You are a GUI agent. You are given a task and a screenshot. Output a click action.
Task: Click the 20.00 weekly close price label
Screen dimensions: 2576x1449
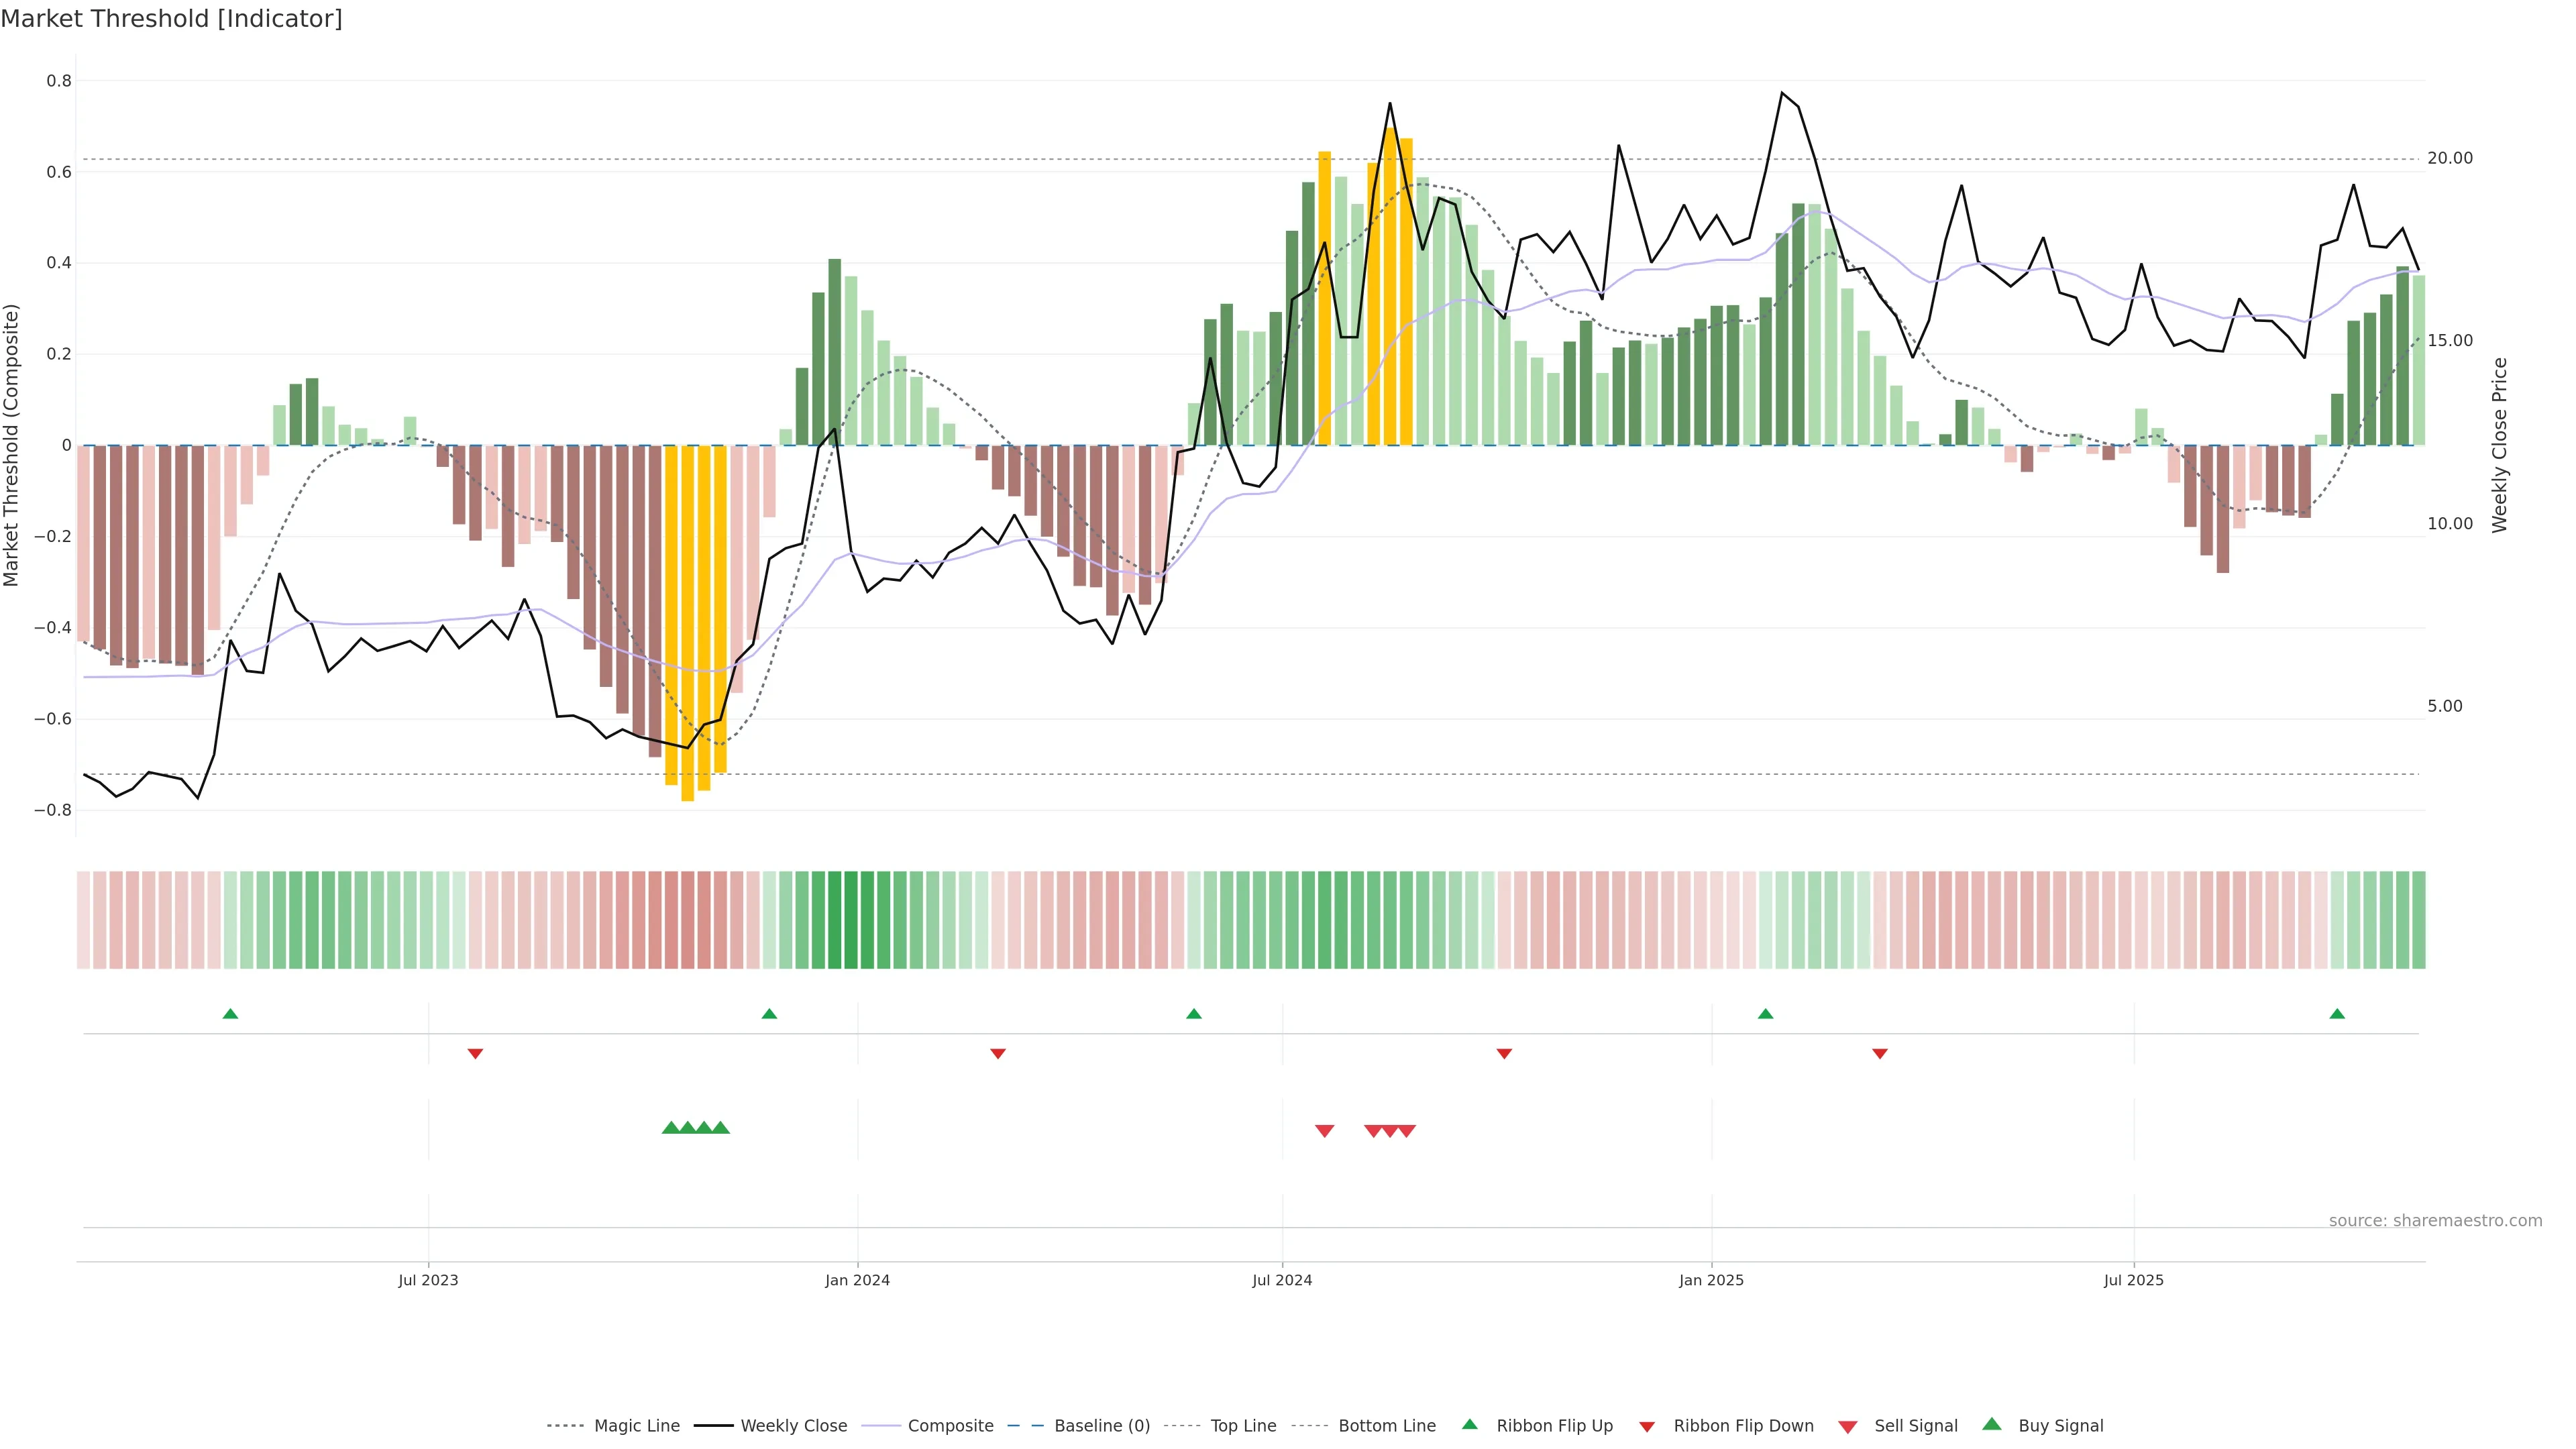click(x=2450, y=158)
